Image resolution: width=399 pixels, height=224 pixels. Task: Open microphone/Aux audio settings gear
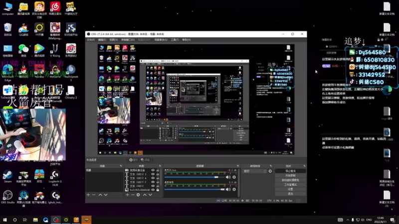tap(234, 177)
